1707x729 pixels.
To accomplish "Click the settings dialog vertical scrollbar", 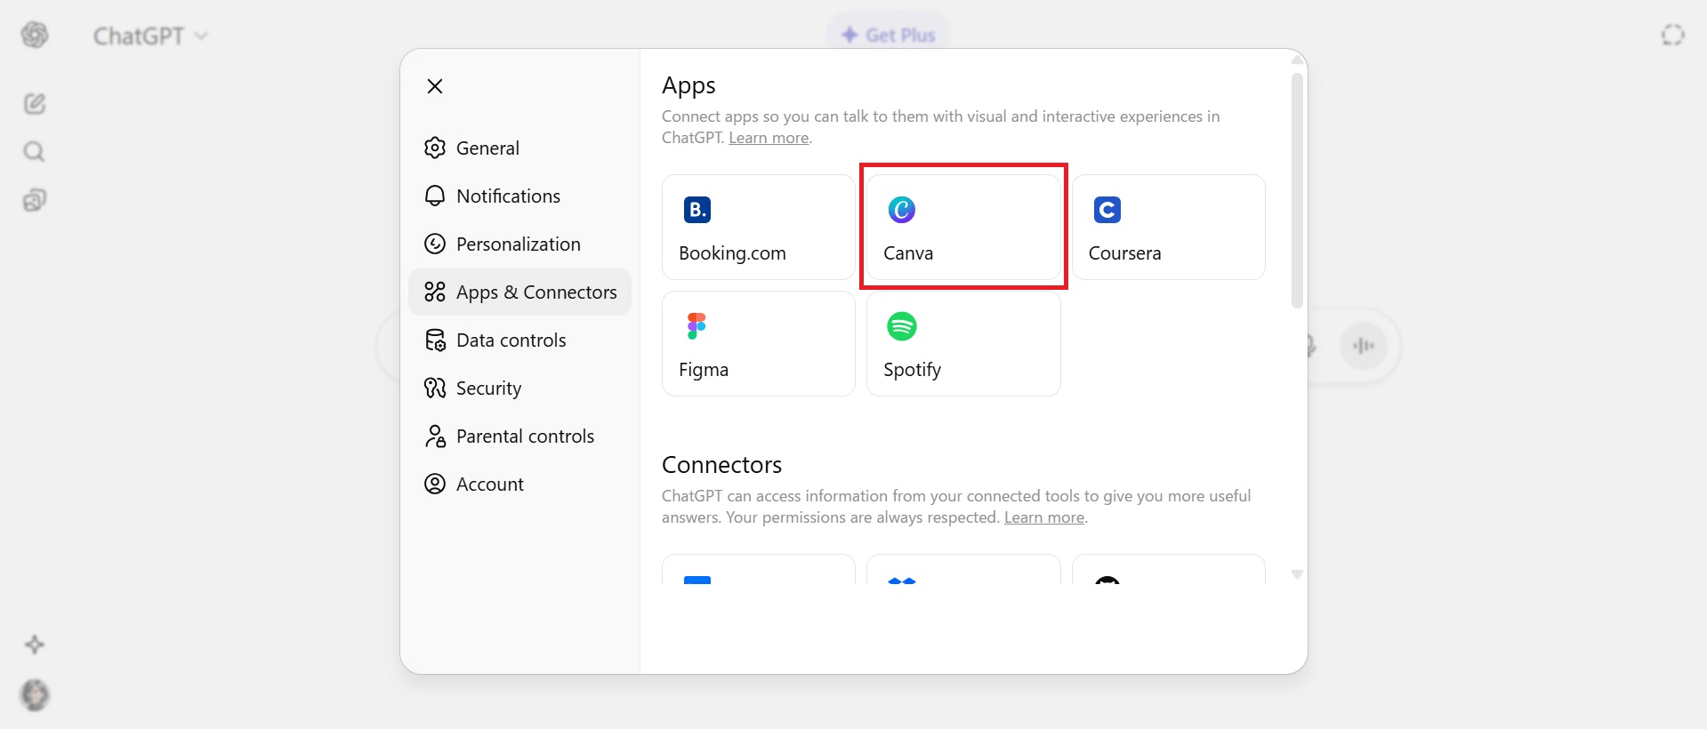I will [1297, 191].
